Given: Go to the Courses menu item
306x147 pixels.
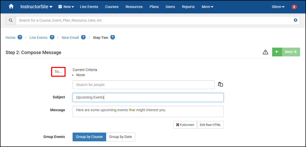Looking at the screenshot, I should [112, 7].
